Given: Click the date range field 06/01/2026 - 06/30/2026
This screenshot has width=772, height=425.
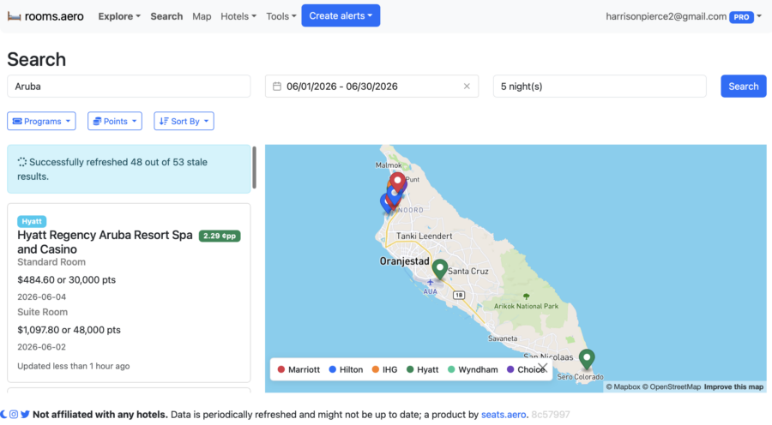Looking at the screenshot, I should (x=371, y=86).
